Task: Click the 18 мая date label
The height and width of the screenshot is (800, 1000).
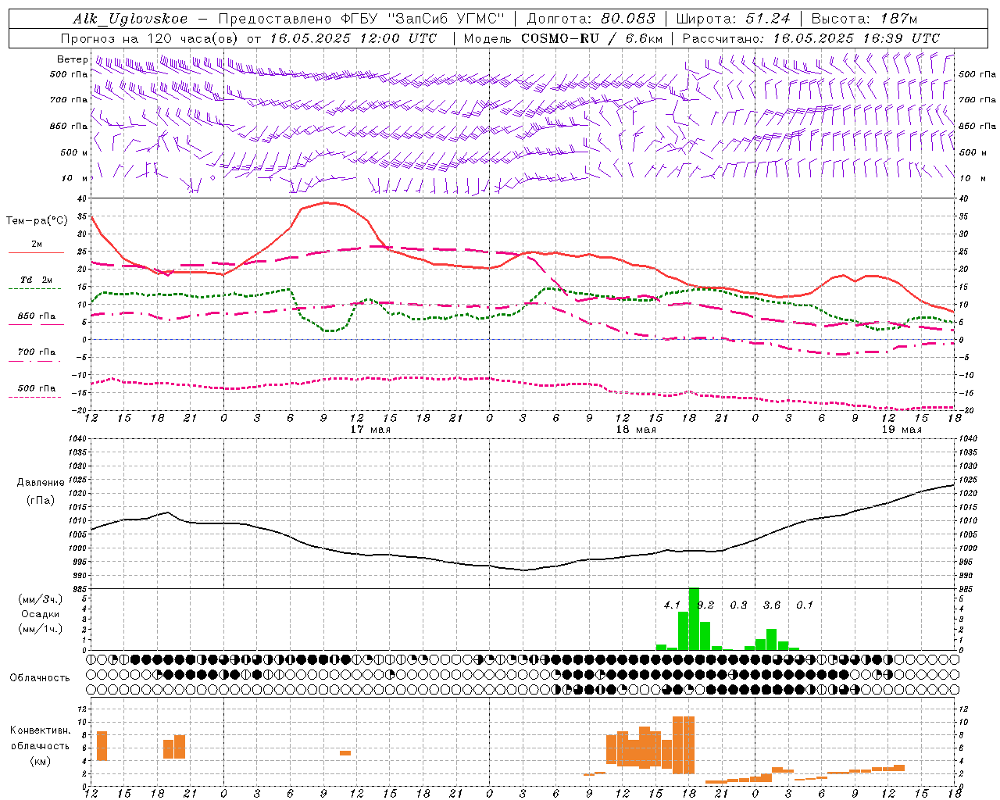Action: [x=636, y=430]
